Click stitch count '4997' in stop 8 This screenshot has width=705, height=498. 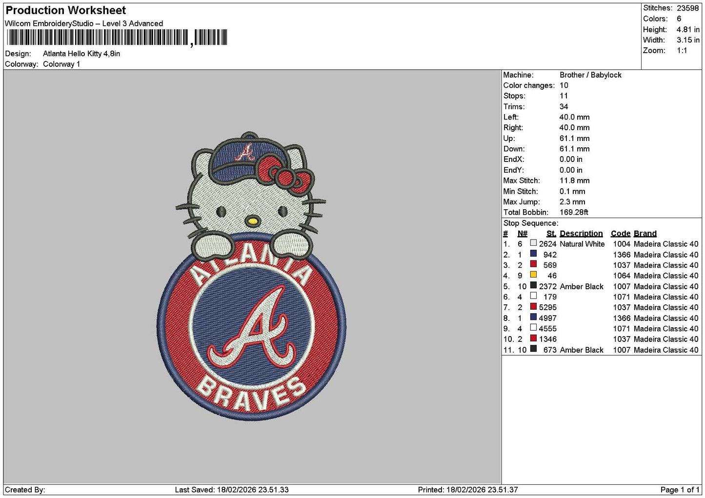547,318
